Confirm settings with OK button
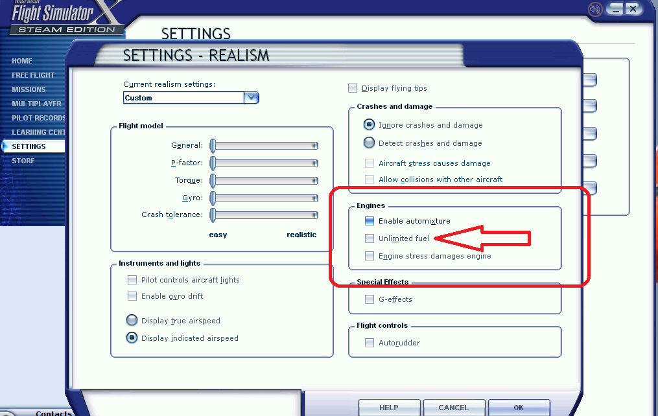This screenshot has height=416, width=658. pyautogui.click(x=519, y=408)
